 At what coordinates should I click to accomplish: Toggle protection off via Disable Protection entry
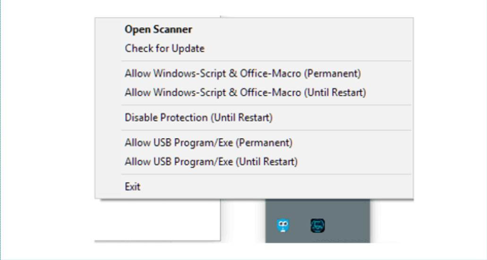pyautogui.click(x=254, y=118)
